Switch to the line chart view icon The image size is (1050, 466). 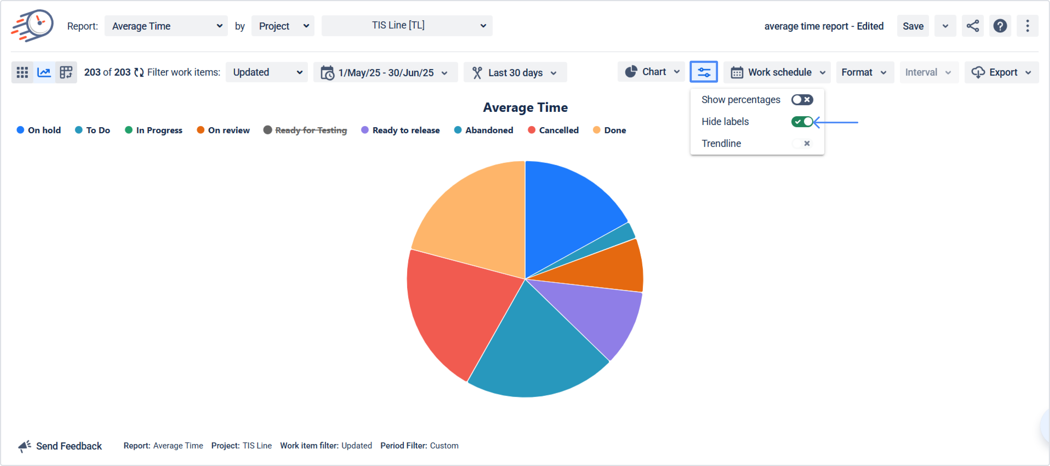pyautogui.click(x=44, y=72)
